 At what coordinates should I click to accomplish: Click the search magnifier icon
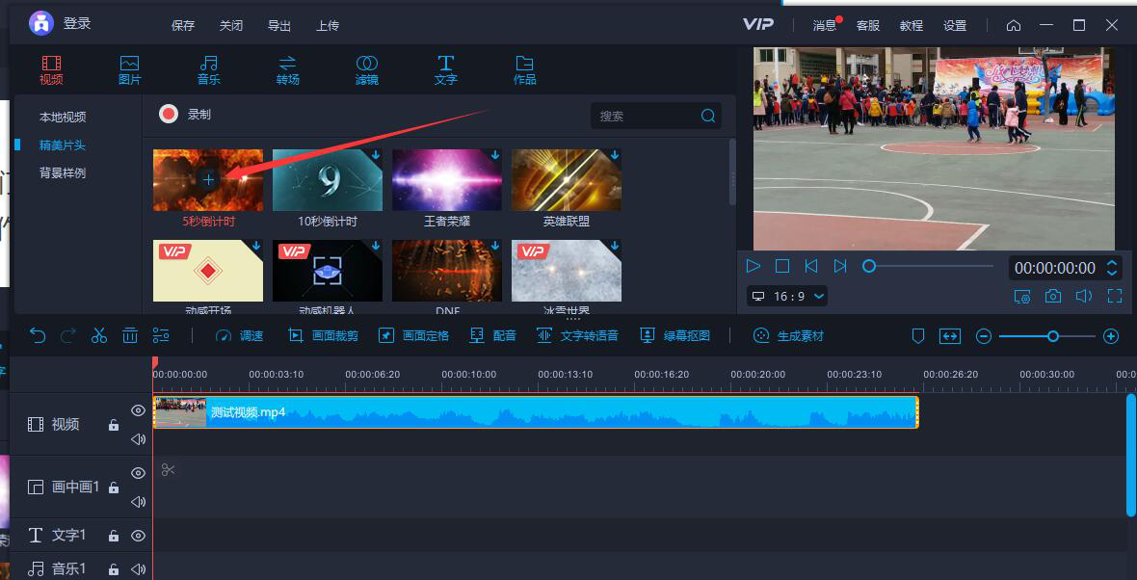pos(708,116)
